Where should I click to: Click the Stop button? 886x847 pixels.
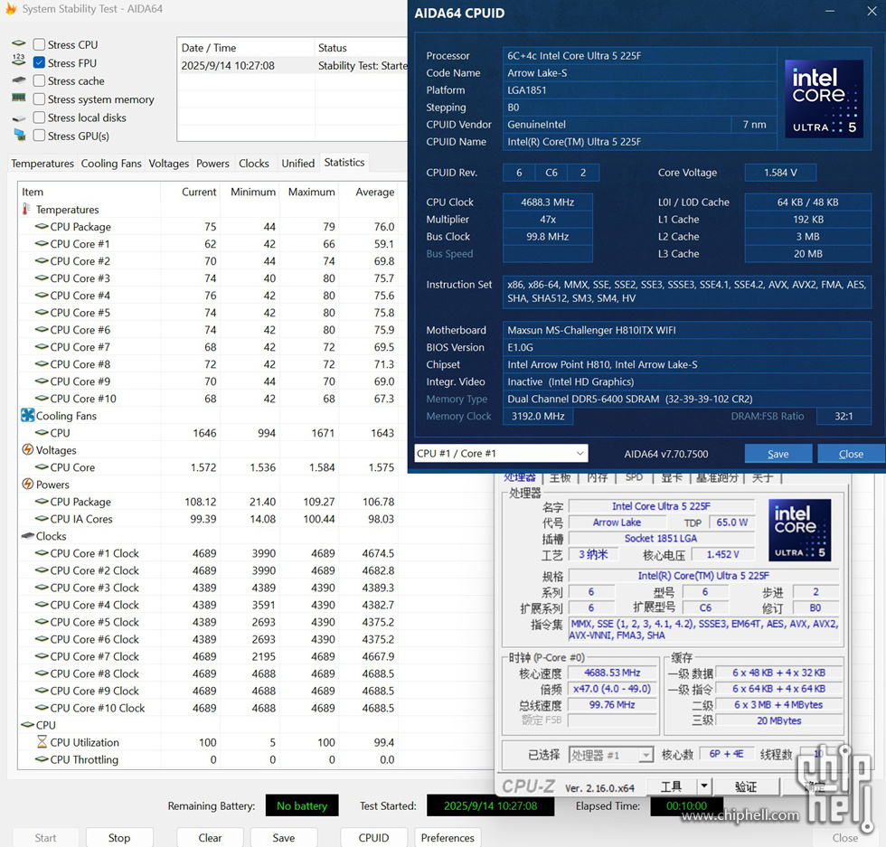point(119,837)
